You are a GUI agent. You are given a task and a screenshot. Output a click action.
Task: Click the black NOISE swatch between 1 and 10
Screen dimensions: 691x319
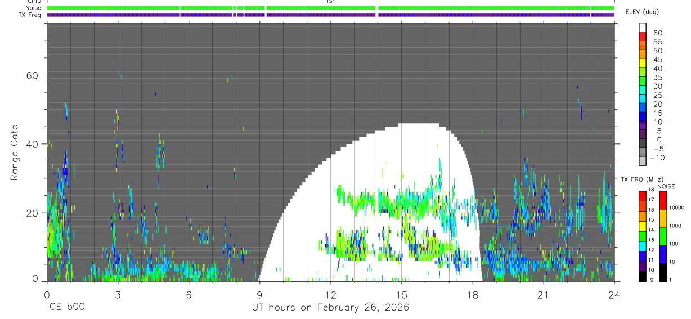point(663,272)
